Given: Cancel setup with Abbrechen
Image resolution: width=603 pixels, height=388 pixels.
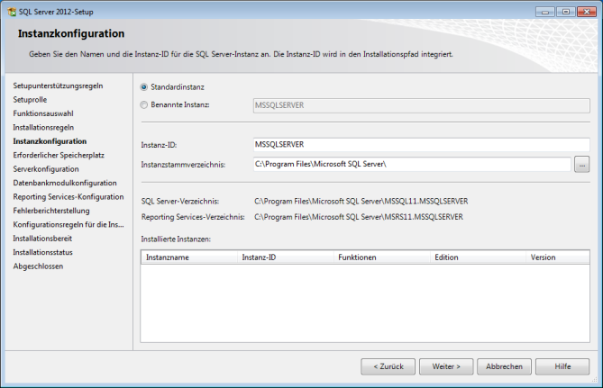Looking at the screenshot, I should tap(504, 366).
